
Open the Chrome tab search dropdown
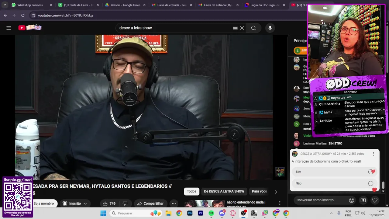click(5, 5)
